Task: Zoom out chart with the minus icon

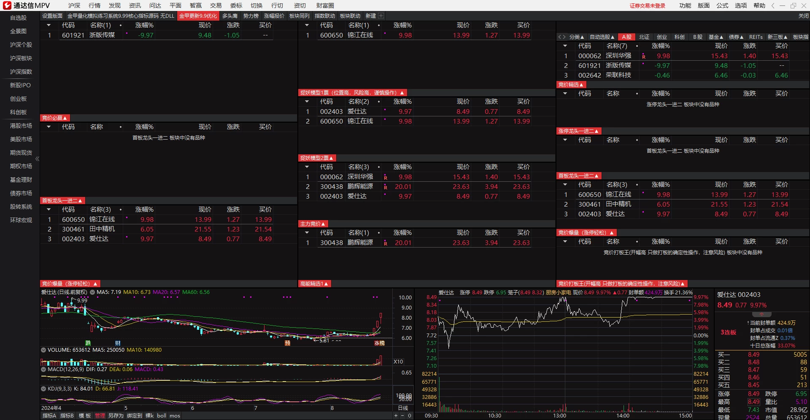Action: coord(402,416)
